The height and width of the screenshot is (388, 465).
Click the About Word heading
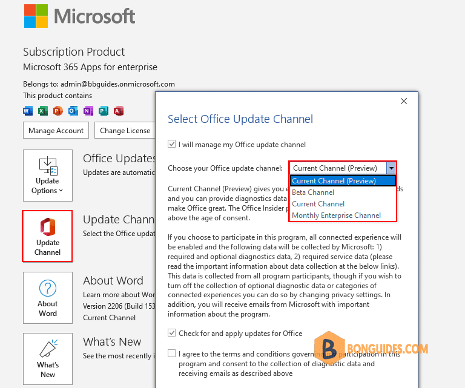coord(113,280)
